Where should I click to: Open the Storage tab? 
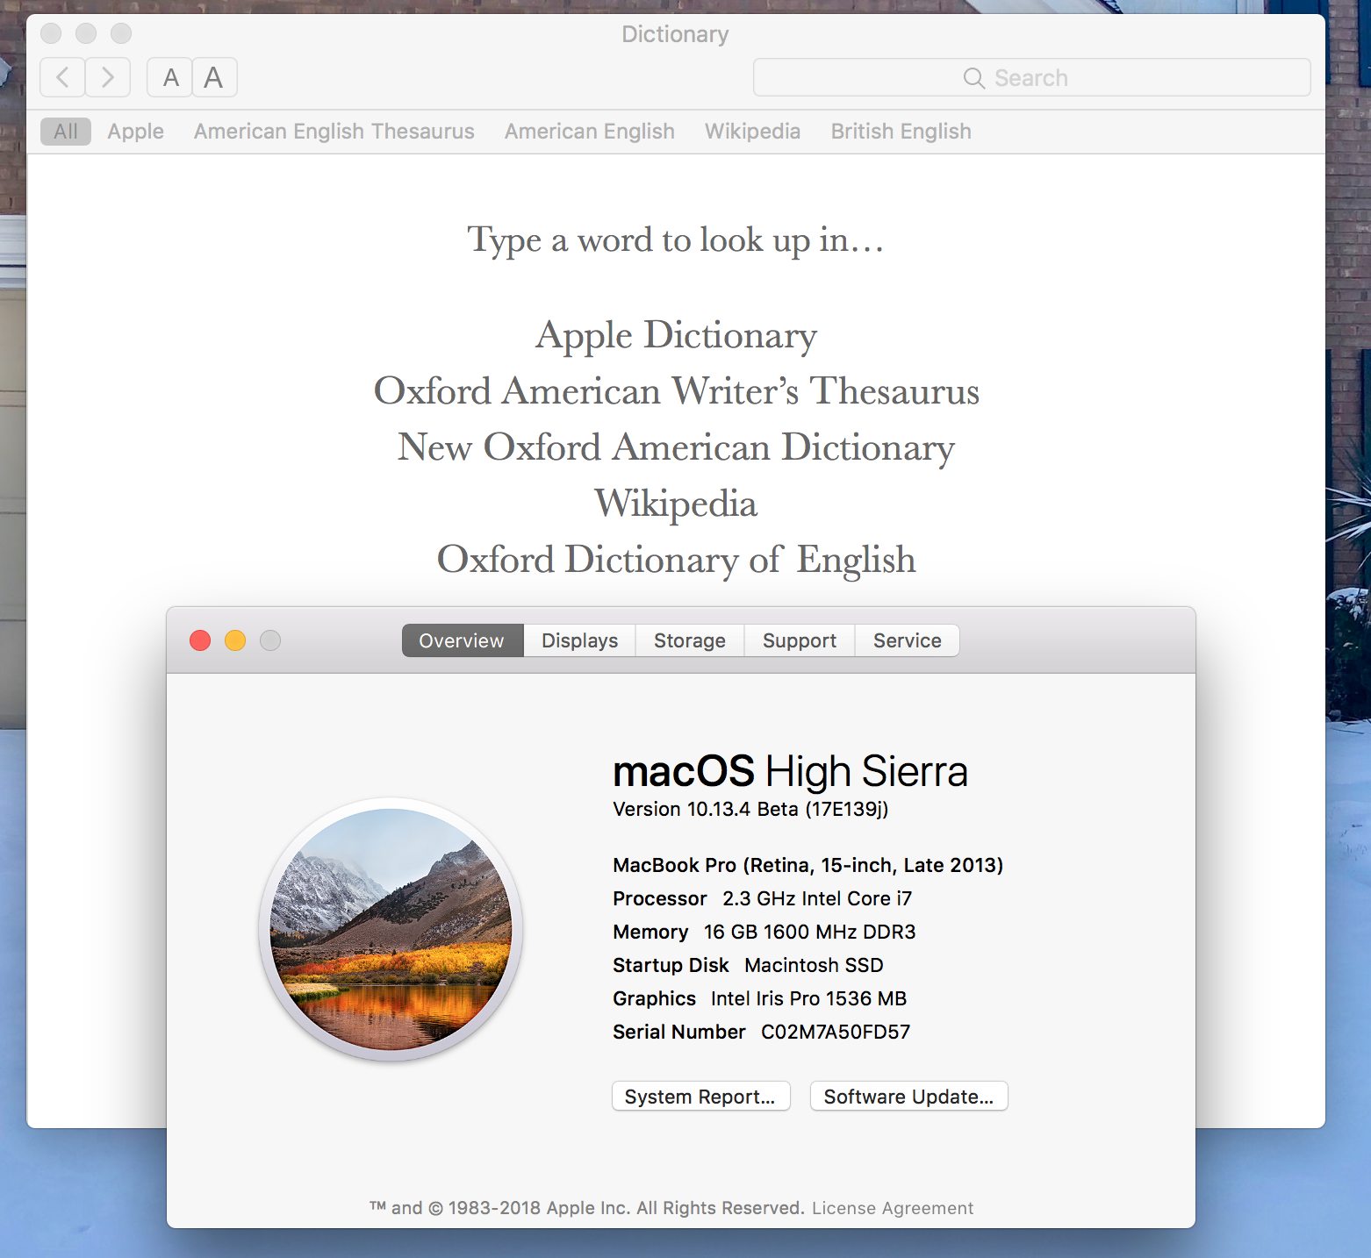coord(690,640)
